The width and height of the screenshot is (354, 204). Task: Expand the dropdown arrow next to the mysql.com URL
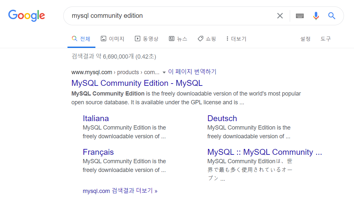click(164, 72)
